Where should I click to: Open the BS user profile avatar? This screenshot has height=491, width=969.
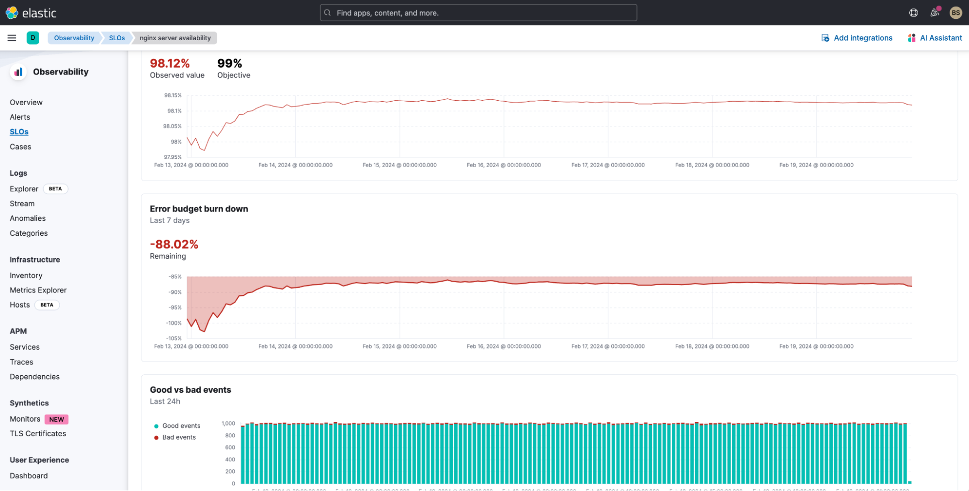pos(955,13)
